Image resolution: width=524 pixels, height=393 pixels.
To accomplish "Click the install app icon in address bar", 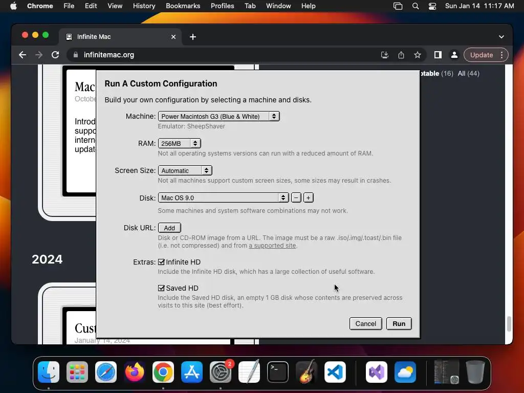I will (385, 55).
